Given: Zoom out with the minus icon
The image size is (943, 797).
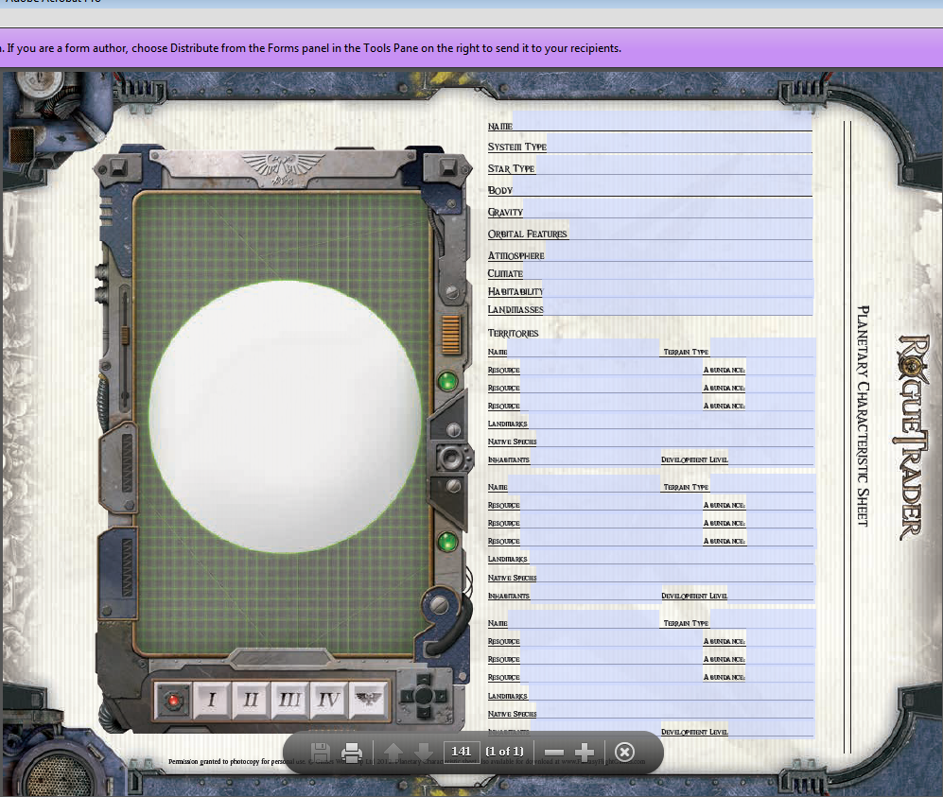Looking at the screenshot, I should point(554,752).
